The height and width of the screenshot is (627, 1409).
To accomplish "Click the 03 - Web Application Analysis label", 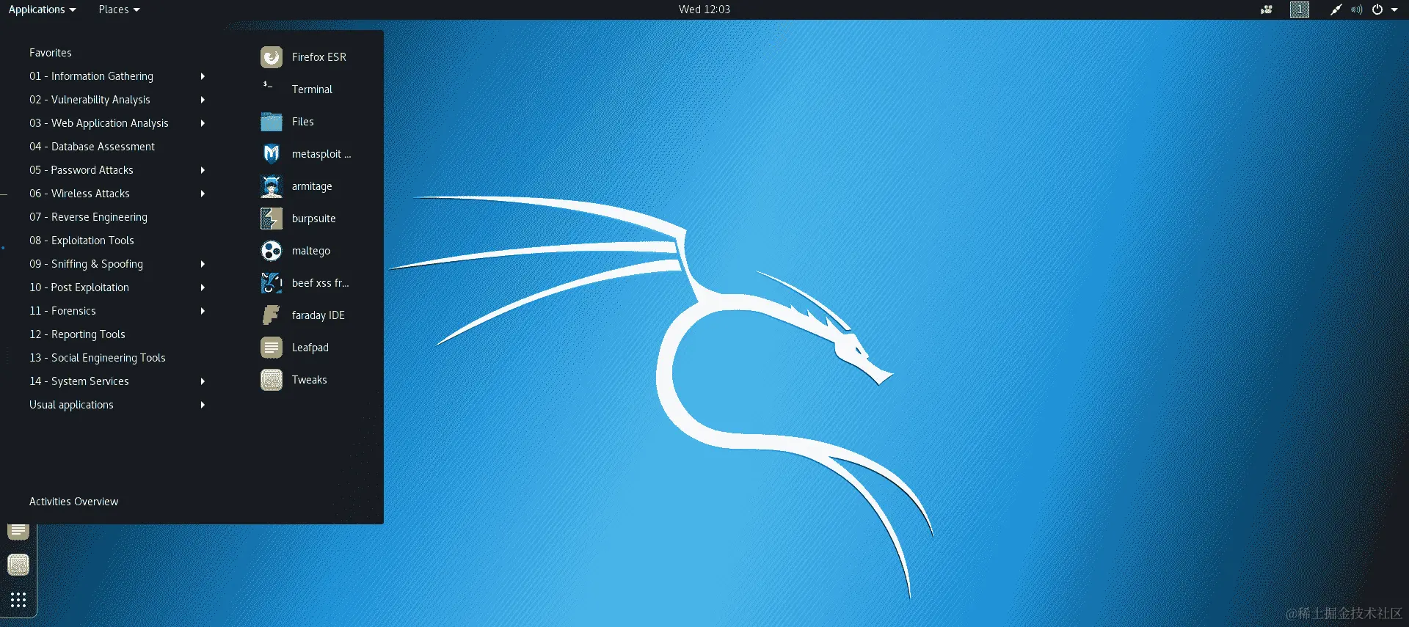I will pyautogui.click(x=99, y=123).
